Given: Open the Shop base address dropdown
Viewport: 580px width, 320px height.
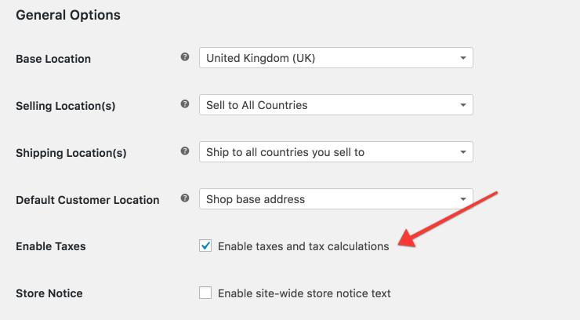Looking at the screenshot, I should (x=336, y=199).
